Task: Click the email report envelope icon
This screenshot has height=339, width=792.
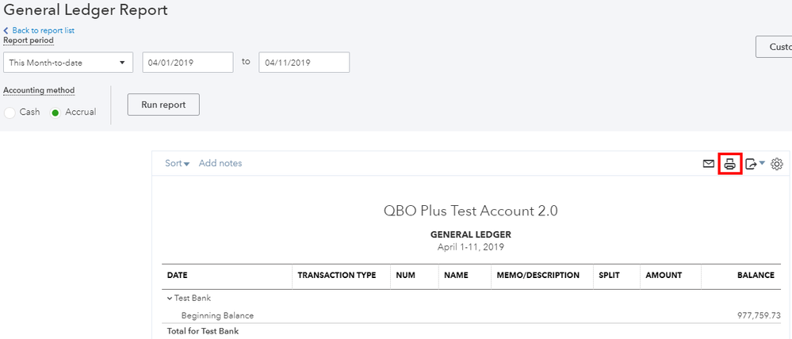Action: tap(709, 164)
